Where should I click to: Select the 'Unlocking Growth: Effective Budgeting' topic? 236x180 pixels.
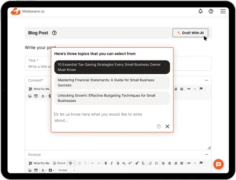[112, 98]
